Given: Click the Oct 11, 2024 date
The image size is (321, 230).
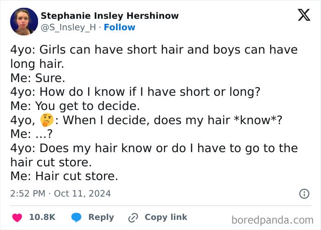Looking at the screenshot, I should click(x=83, y=193).
